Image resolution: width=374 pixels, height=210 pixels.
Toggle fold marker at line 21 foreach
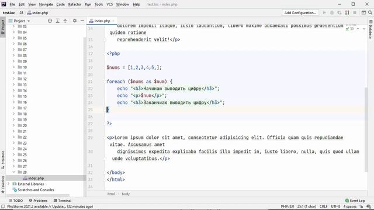tap(105, 82)
